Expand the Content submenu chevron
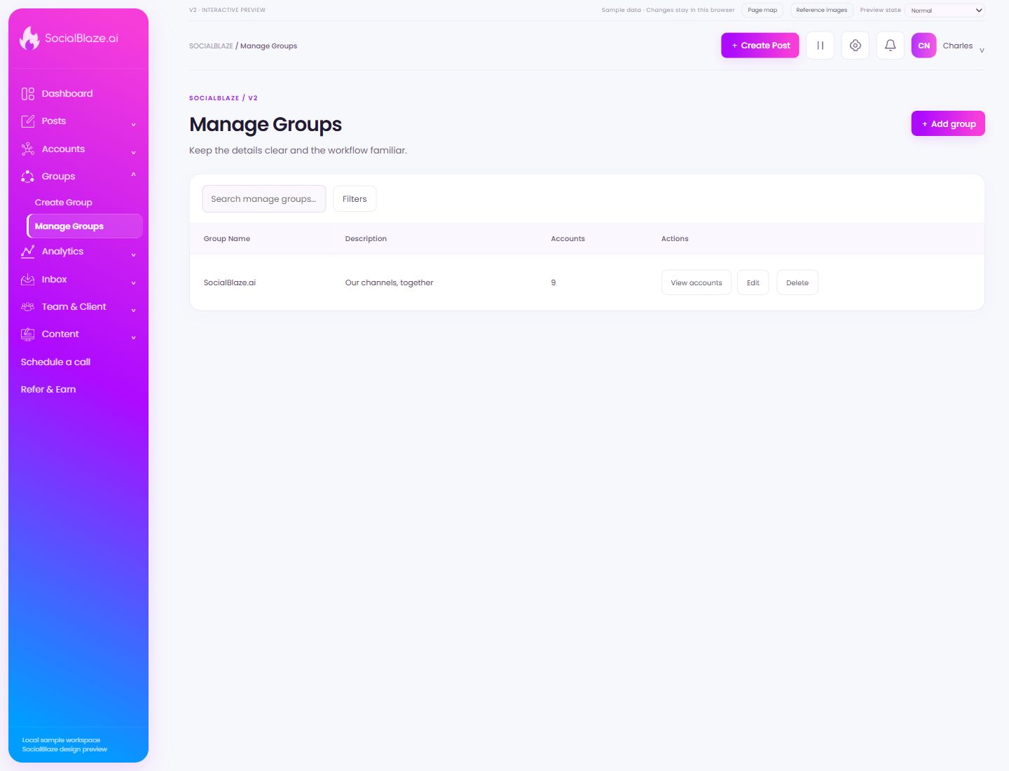The height and width of the screenshot is (771, 1009). pos(133,338)
